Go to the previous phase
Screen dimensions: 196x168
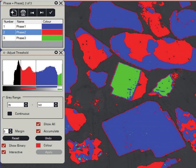[32, 12]
